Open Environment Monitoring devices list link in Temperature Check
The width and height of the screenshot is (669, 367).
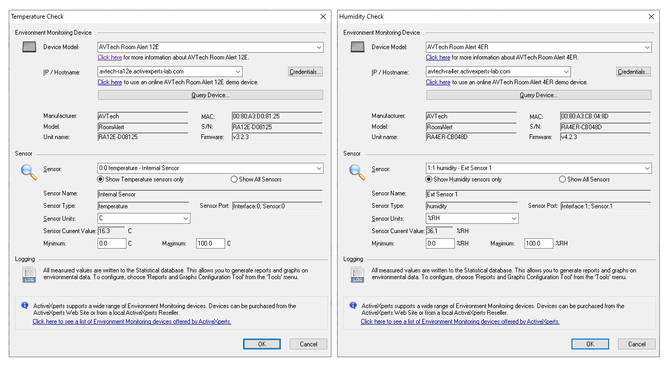(132, 322)
